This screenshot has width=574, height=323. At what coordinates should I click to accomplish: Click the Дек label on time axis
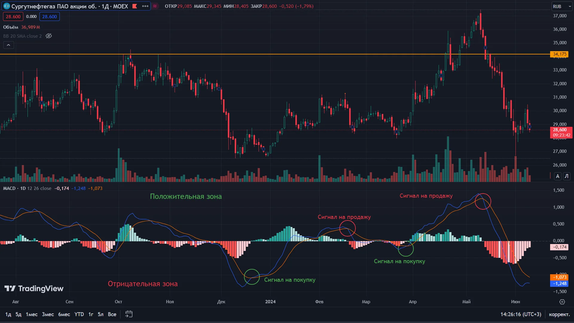pyautogui.click(x=221, y=302)
